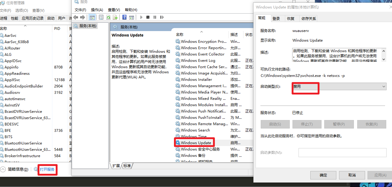Click the Start Service play icon

pos(141,17)
